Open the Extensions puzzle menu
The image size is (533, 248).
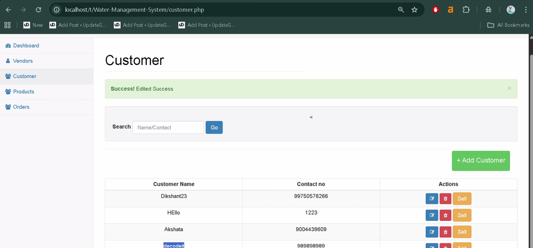click(x=466, y=10)
